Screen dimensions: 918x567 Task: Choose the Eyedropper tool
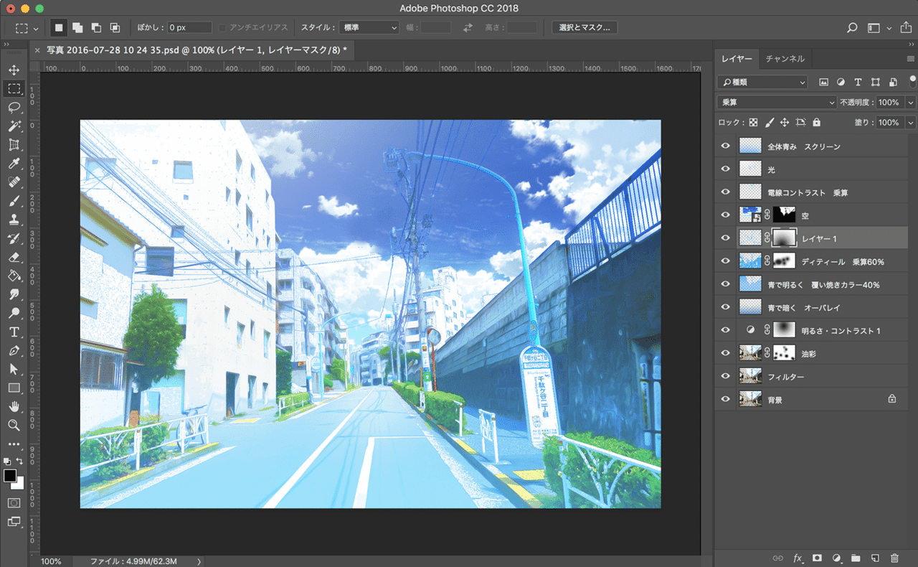click(x=14, y=164)
